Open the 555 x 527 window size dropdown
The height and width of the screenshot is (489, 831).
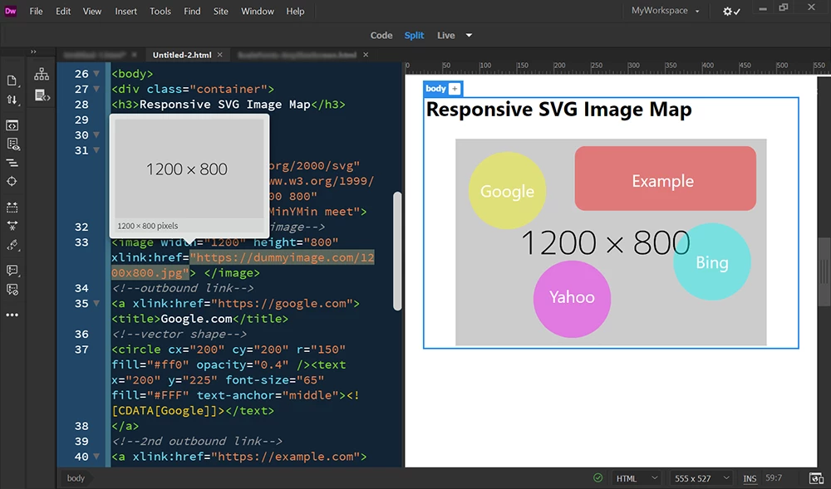tap(701, 478)
